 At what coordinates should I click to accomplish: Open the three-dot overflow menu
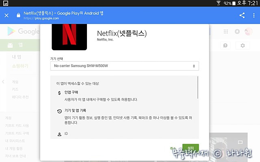[253, 15]
